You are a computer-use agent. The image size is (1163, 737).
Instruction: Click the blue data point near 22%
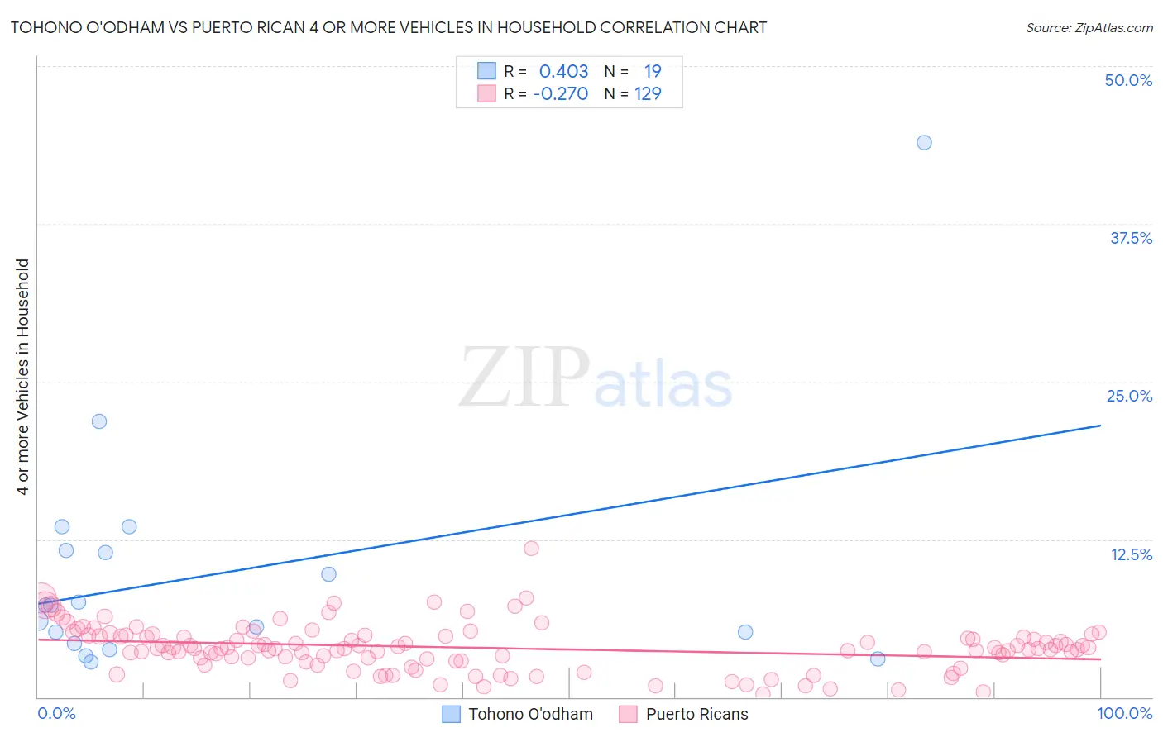99,421
